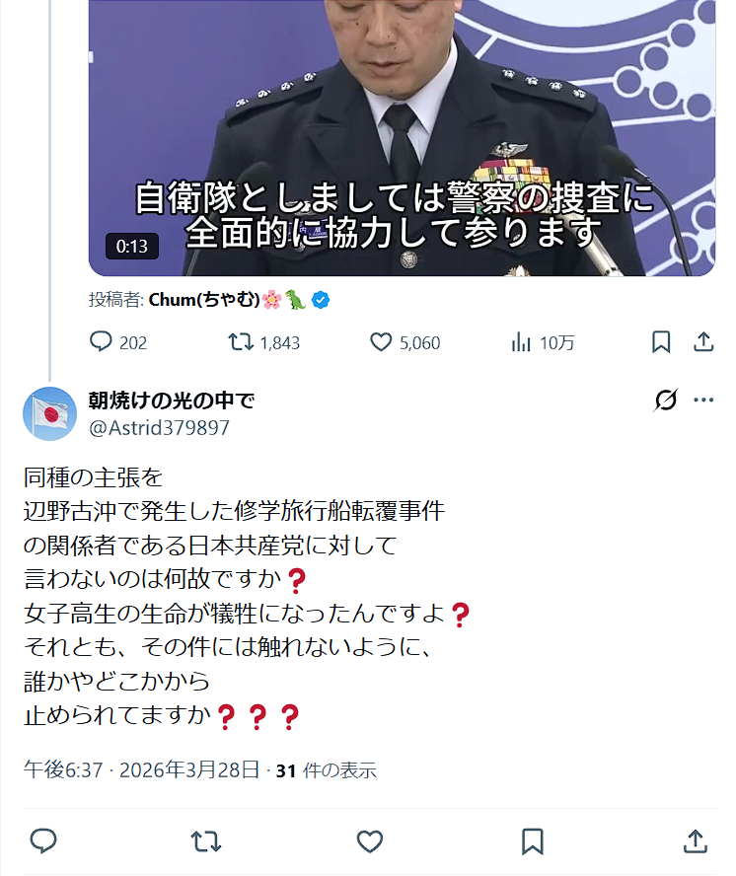This screenshot has width=736, height=876.
Task: Open the 朝焼けの光の中で display name
Action: coord(172,400)
